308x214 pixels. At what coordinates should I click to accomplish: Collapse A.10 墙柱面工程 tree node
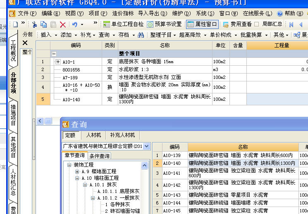coord(77,178)
